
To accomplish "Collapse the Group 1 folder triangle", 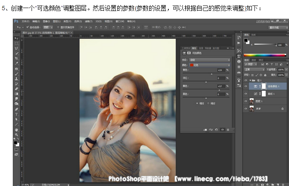I will [x=250, y=80].
